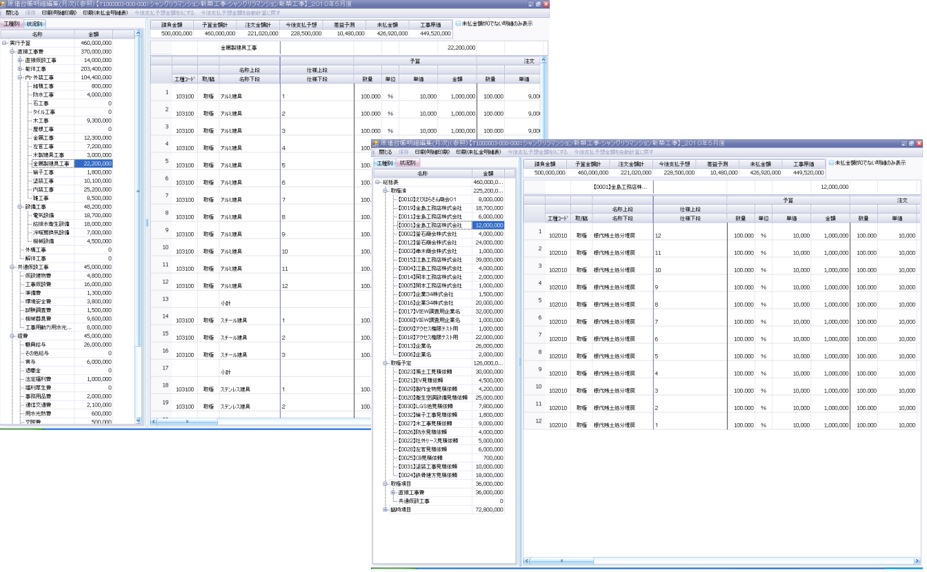Expand the 直接仮設工事 tree node

tap(20, 61)
